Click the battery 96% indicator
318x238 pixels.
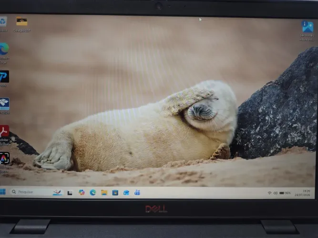click(285, 193)
